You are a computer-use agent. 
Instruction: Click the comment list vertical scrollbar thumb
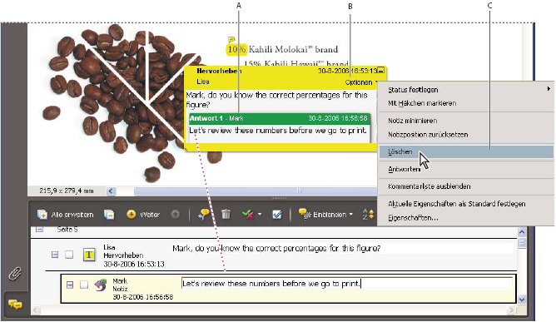(521, 243)
